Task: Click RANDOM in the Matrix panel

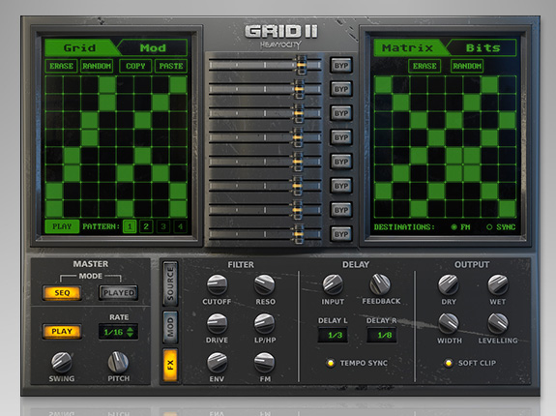Action: point(467,66)
